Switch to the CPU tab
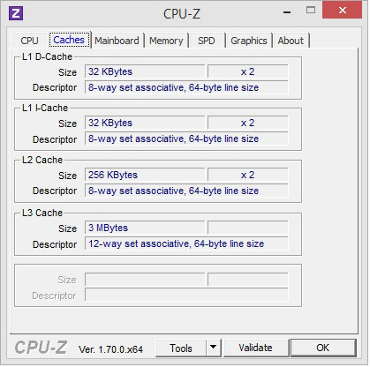 (29, 41)
